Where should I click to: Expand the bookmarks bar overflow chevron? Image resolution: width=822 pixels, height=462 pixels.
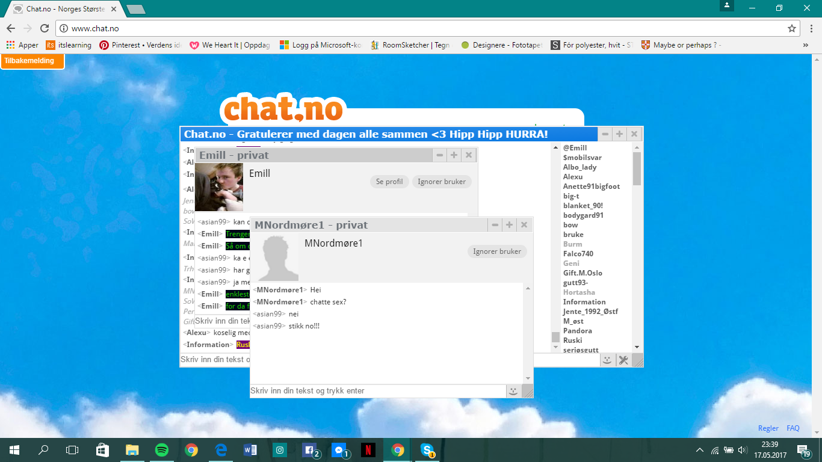pyautogui.click(x=806, y=45)
